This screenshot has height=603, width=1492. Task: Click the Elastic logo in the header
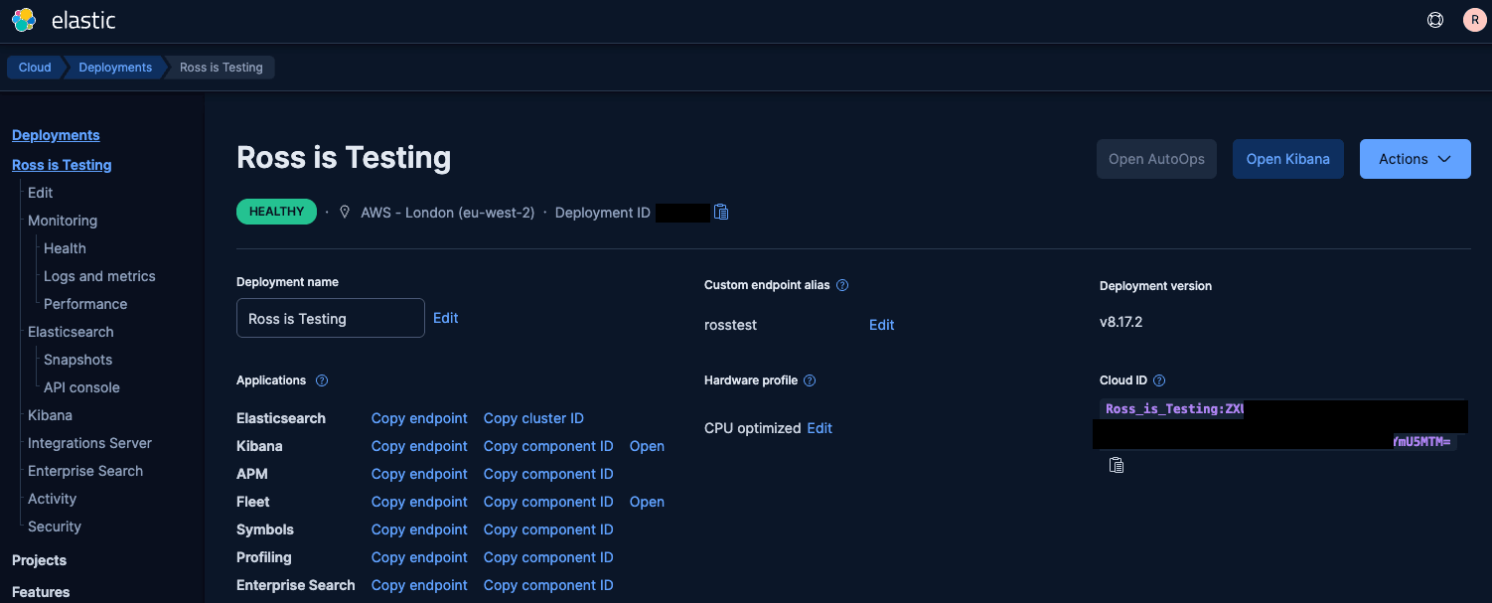pyautogui.click(x=23, y=19)
